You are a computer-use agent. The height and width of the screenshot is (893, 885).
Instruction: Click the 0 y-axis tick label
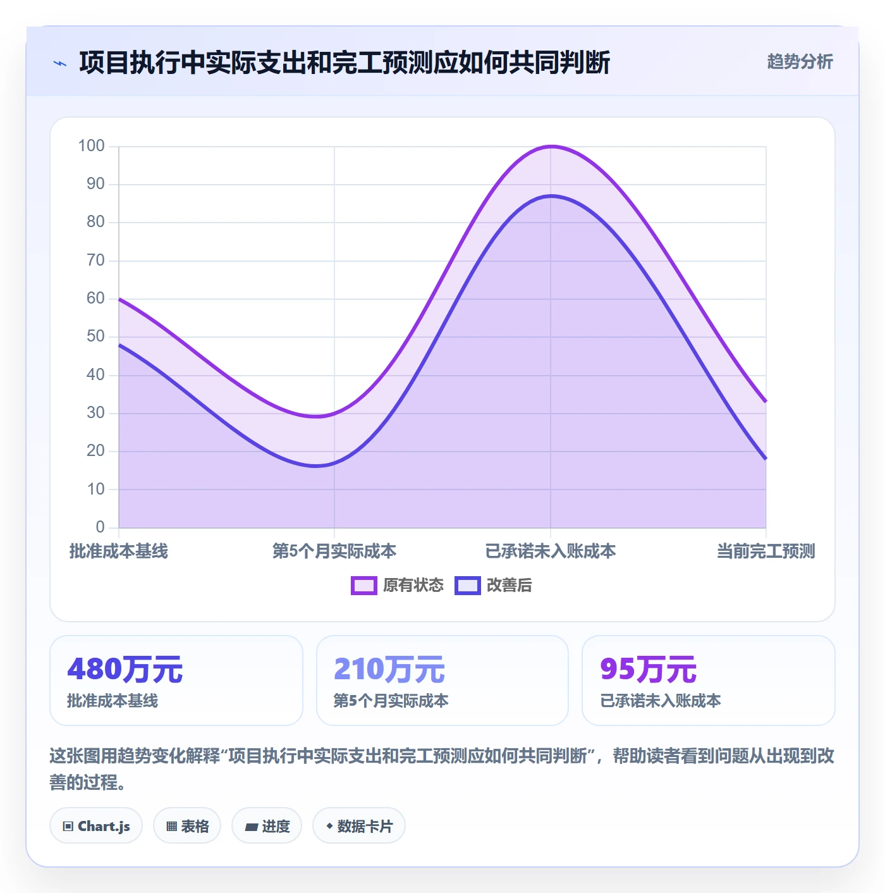[100, 527]
